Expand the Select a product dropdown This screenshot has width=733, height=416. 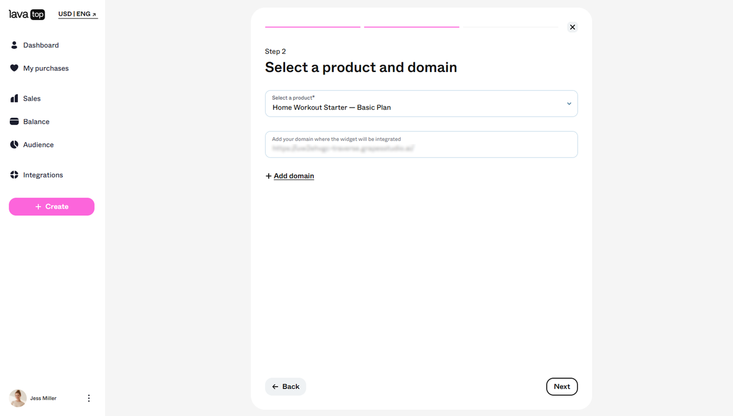pos(421,104)
